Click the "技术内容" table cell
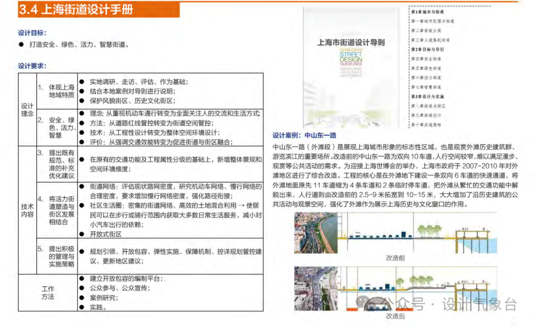Image resolution: width=535 pixels, height=326 pixels. tap(27, 210)
